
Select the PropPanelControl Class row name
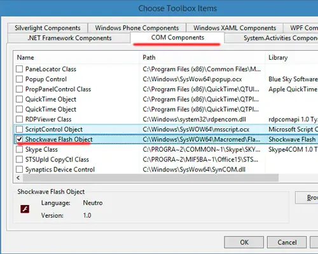58,89
